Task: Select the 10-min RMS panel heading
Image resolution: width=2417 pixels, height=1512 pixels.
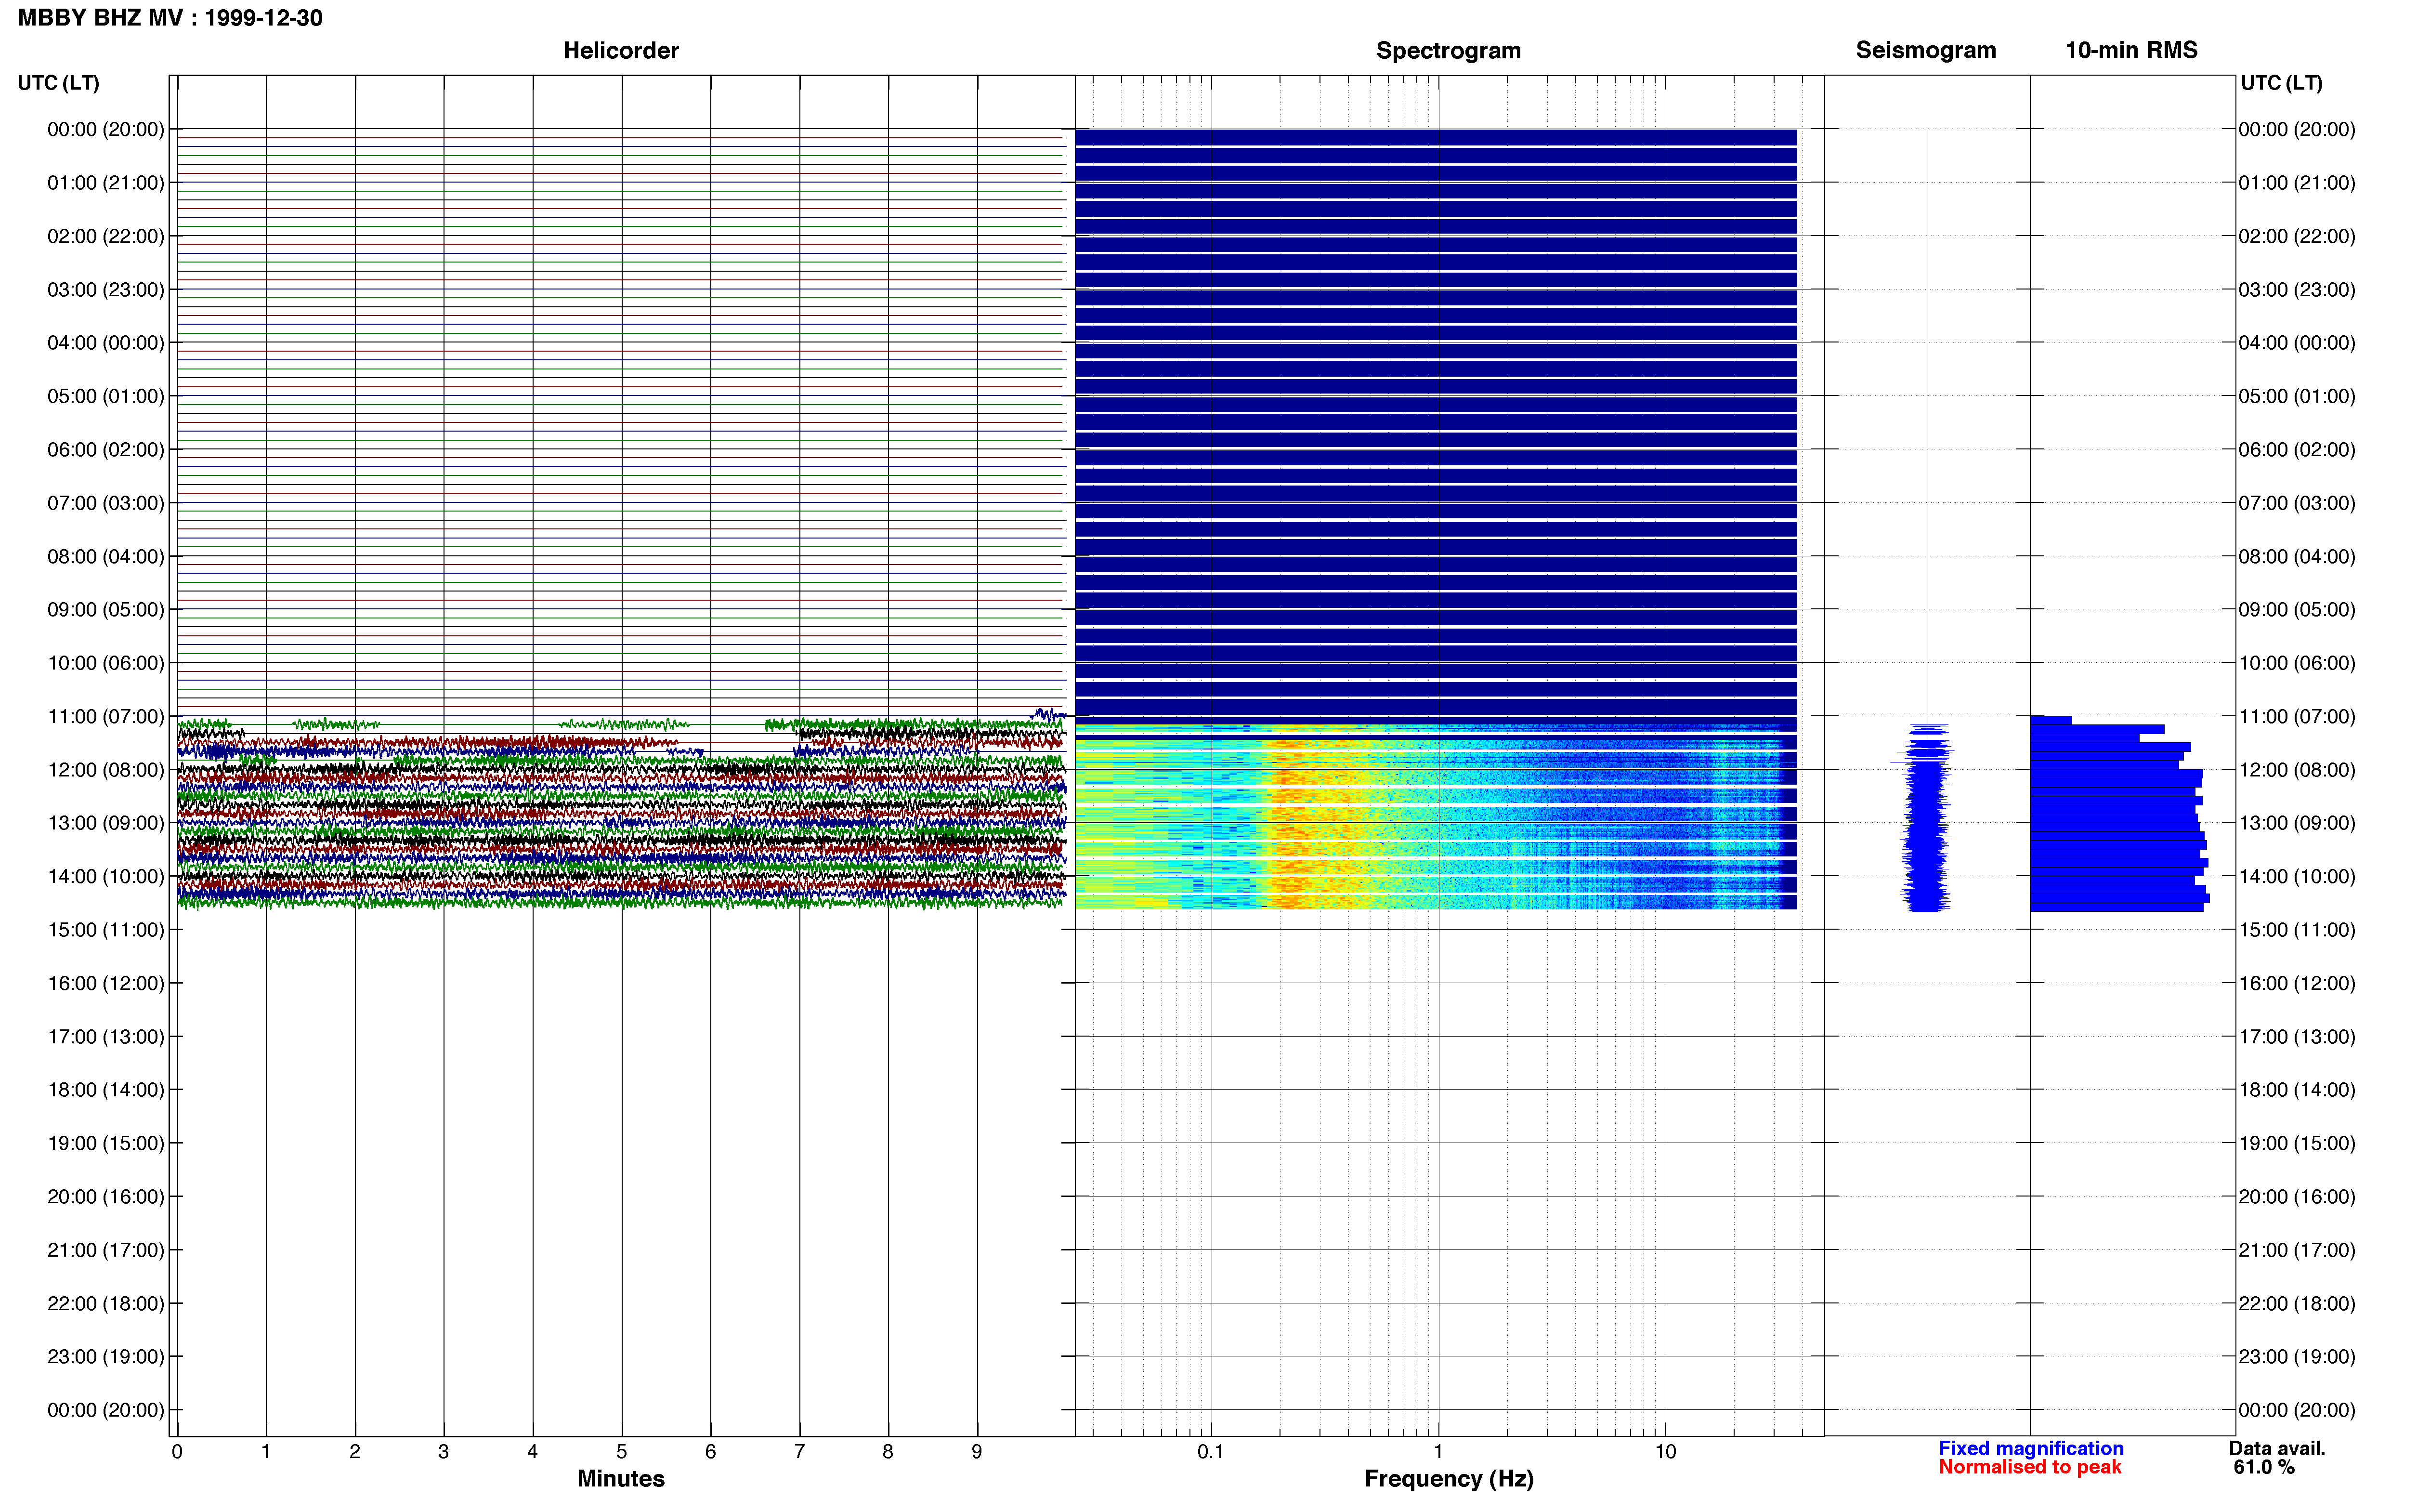Action: [x=2131, y=50]
